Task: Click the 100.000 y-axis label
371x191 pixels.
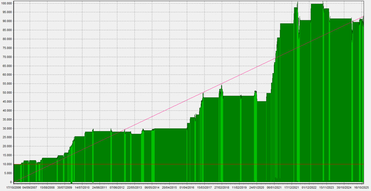Action: [6, 3]
